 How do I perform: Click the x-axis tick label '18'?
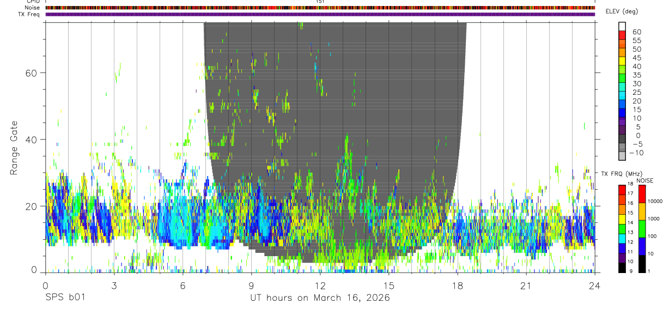tap(458, 286)
